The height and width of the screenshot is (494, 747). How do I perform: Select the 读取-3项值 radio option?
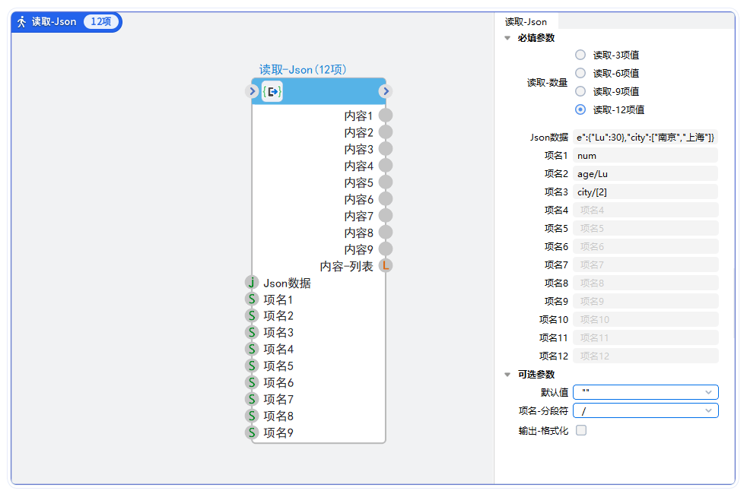click(x=580, y=55)
